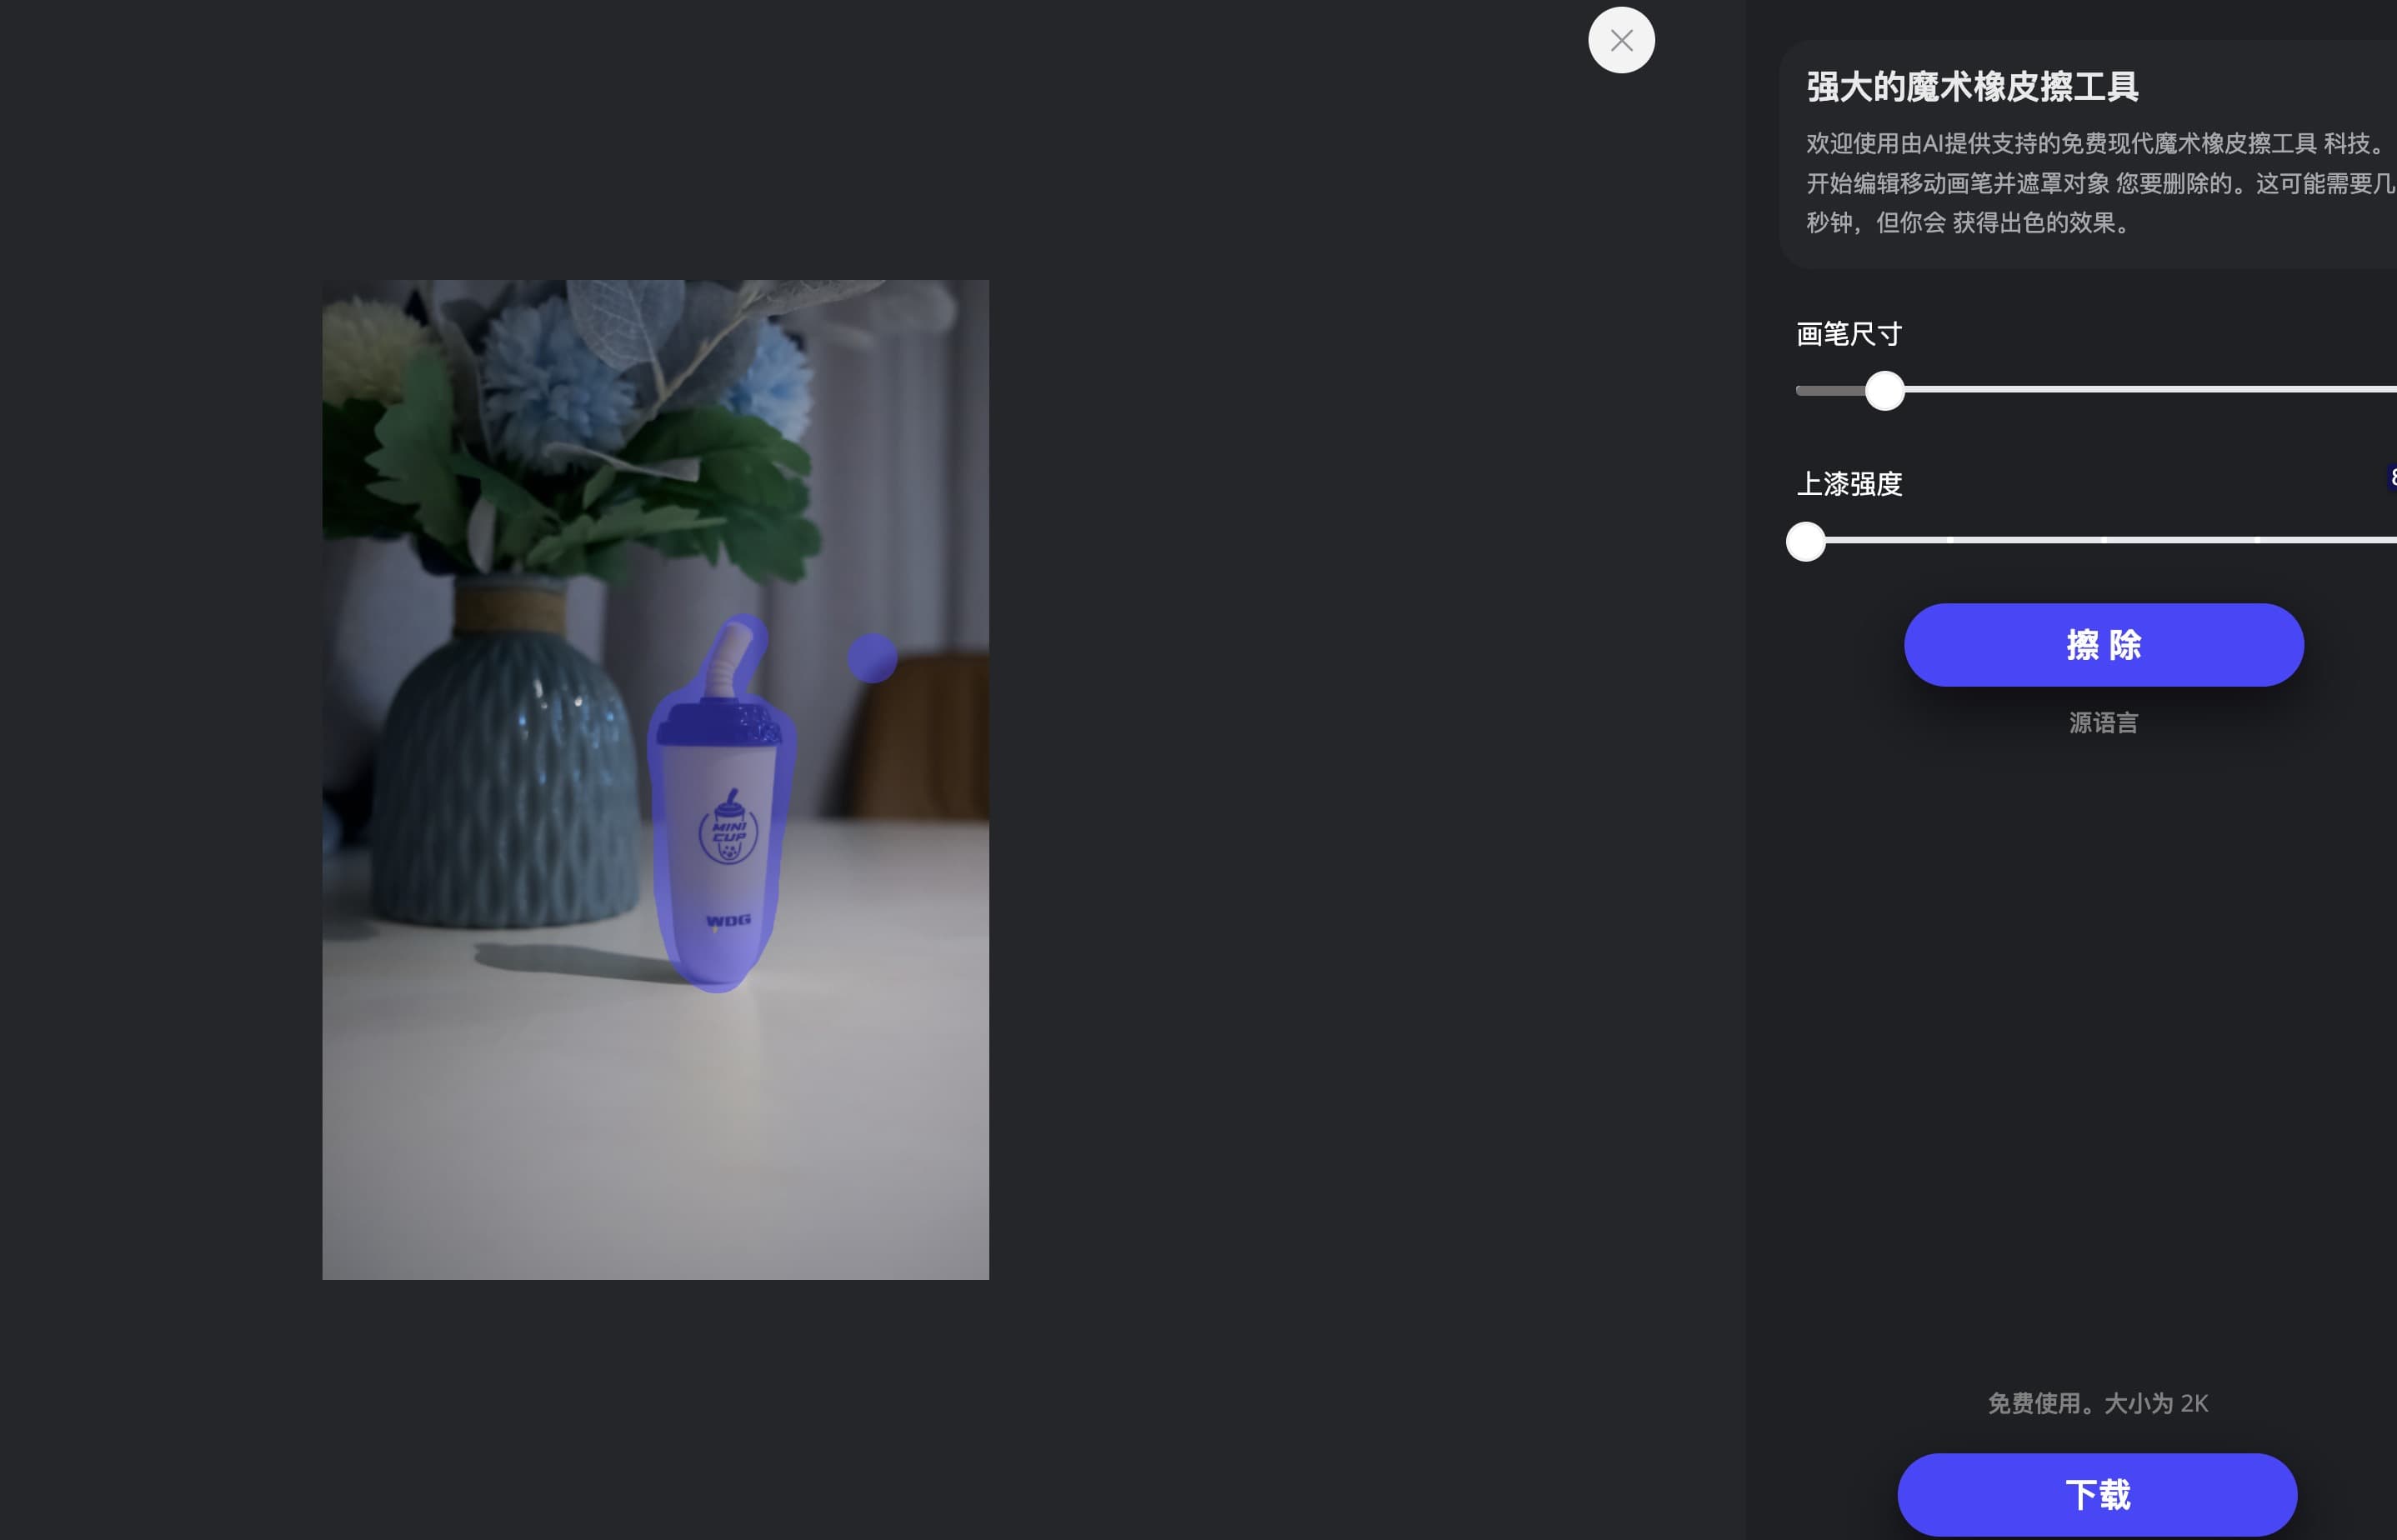Image resolution: width=2397 pixels, height=1540 pixels.
Task: Click the 上漆强度 paint strength slider handle
Action: click(1805, 541)
